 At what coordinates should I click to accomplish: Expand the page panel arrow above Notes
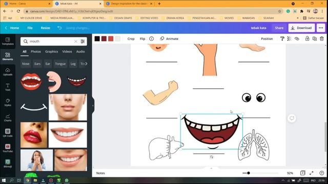click(x=211, y=168)
